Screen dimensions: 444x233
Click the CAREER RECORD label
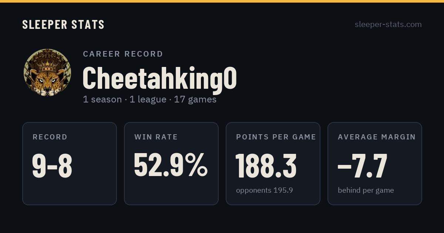point(123,54)
